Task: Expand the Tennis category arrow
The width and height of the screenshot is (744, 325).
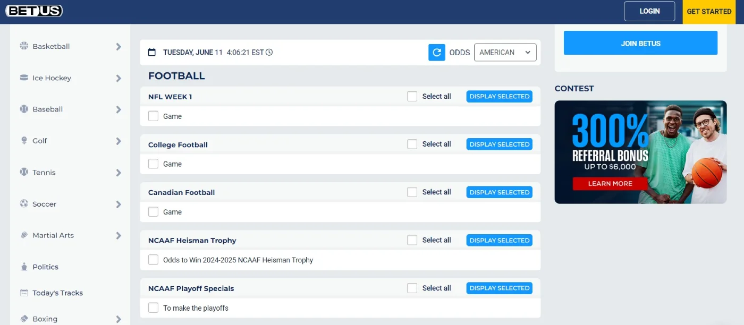Action: [x=119, y=173]
